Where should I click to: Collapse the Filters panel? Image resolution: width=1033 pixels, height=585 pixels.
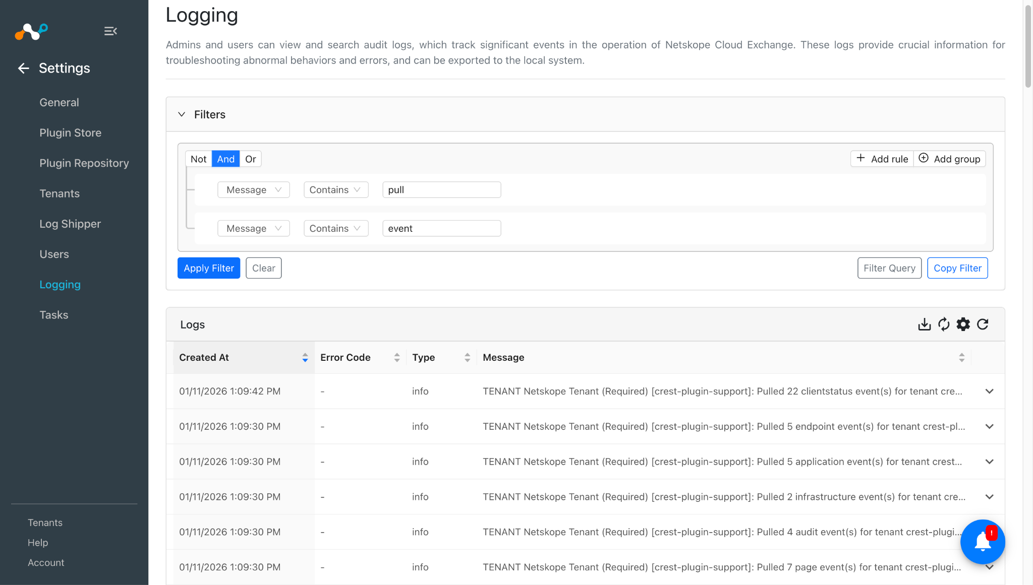pos(182,114)
